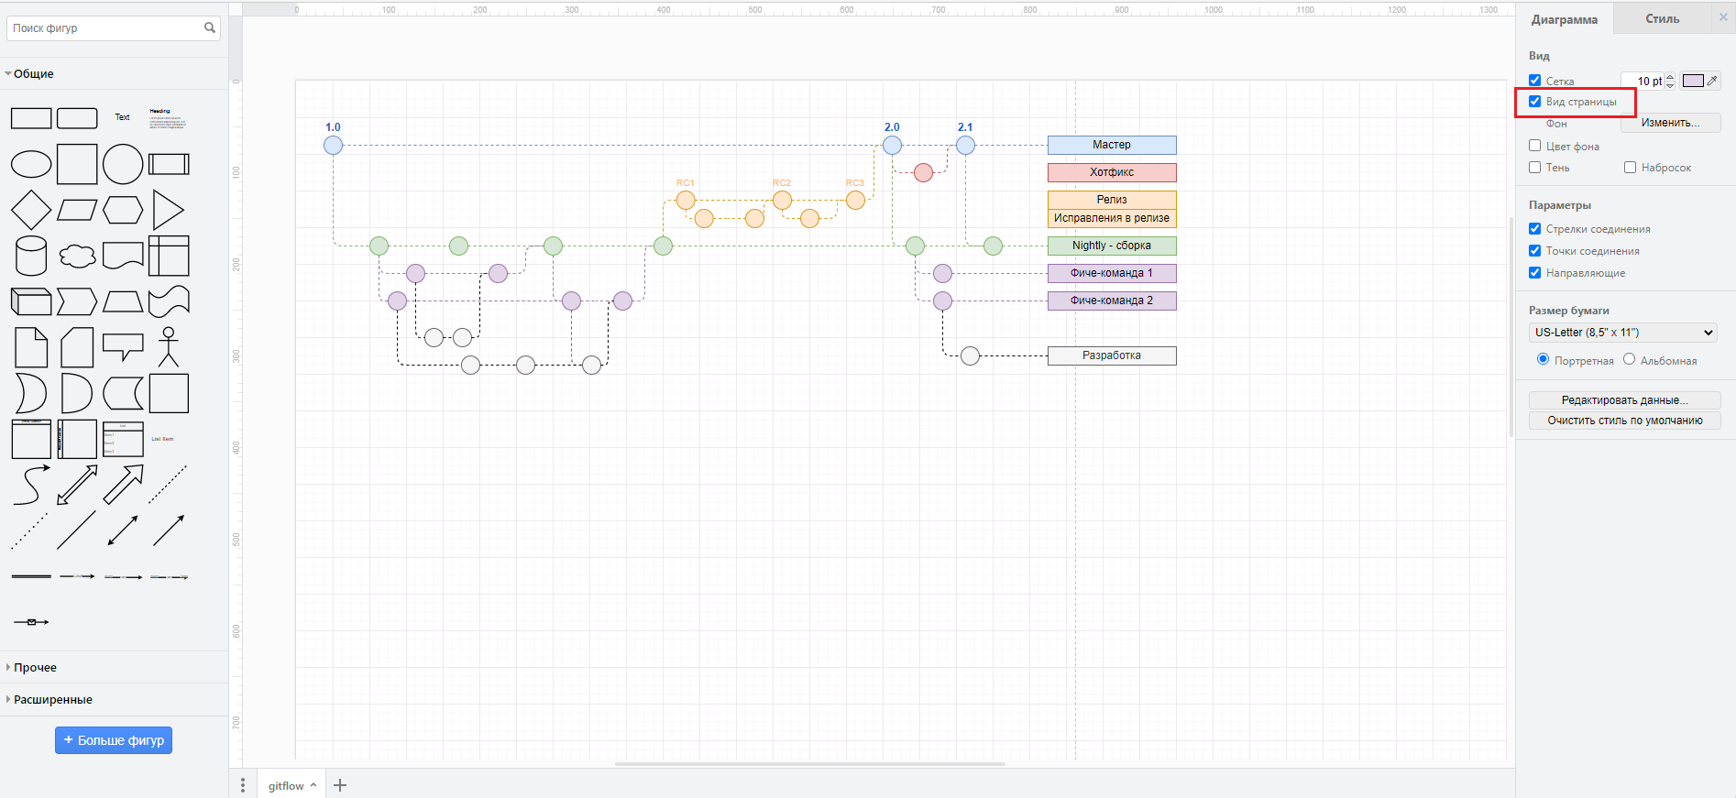Click the grid size 10 pt field
The height and width of the screenshot is (798, 1736).
1643,81
